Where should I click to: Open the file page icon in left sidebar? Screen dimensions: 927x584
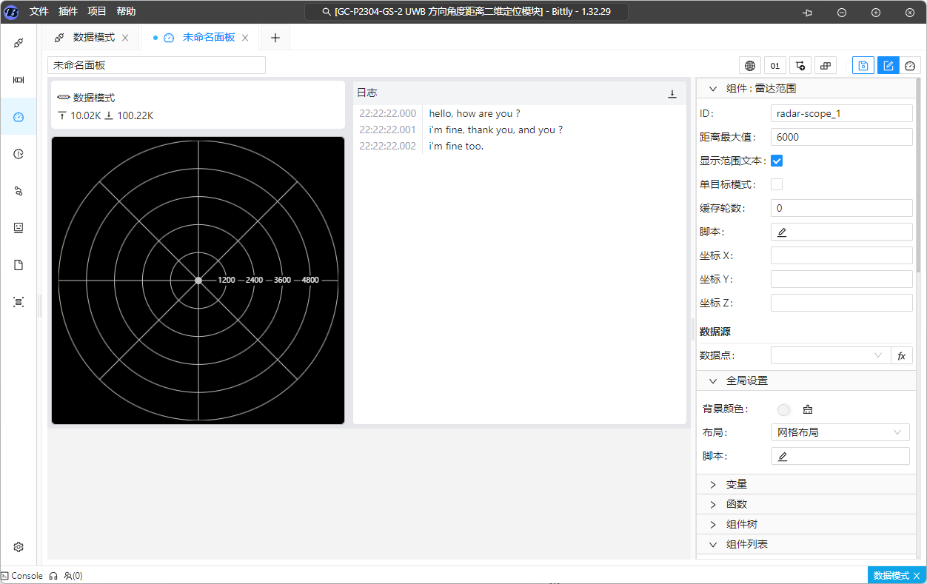[19, 265]
